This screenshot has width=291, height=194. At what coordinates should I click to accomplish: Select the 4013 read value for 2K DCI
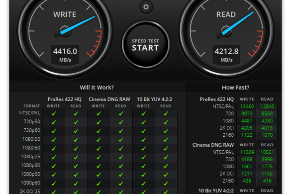tap(267, 128)
